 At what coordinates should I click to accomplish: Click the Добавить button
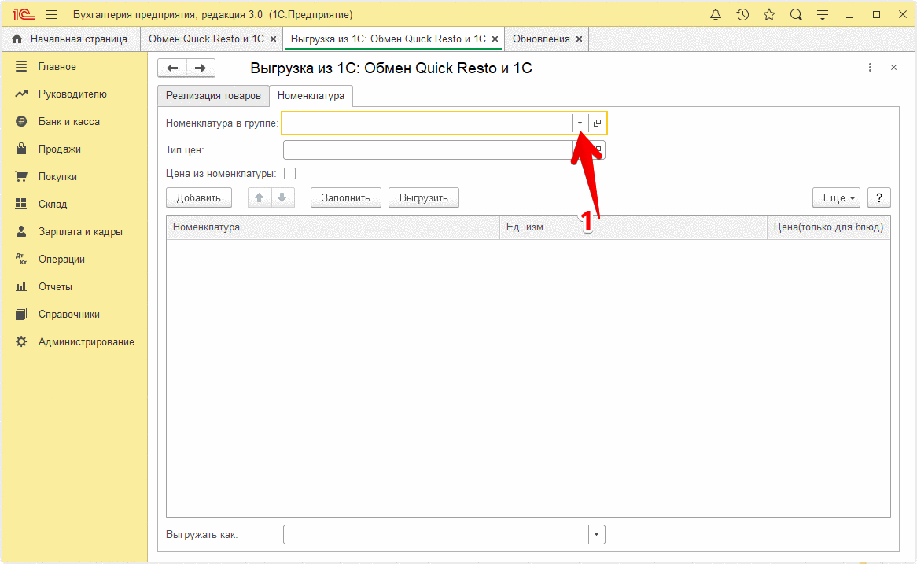point(199,197)
